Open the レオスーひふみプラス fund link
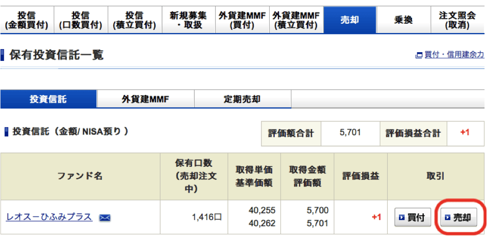 (49, 217)
